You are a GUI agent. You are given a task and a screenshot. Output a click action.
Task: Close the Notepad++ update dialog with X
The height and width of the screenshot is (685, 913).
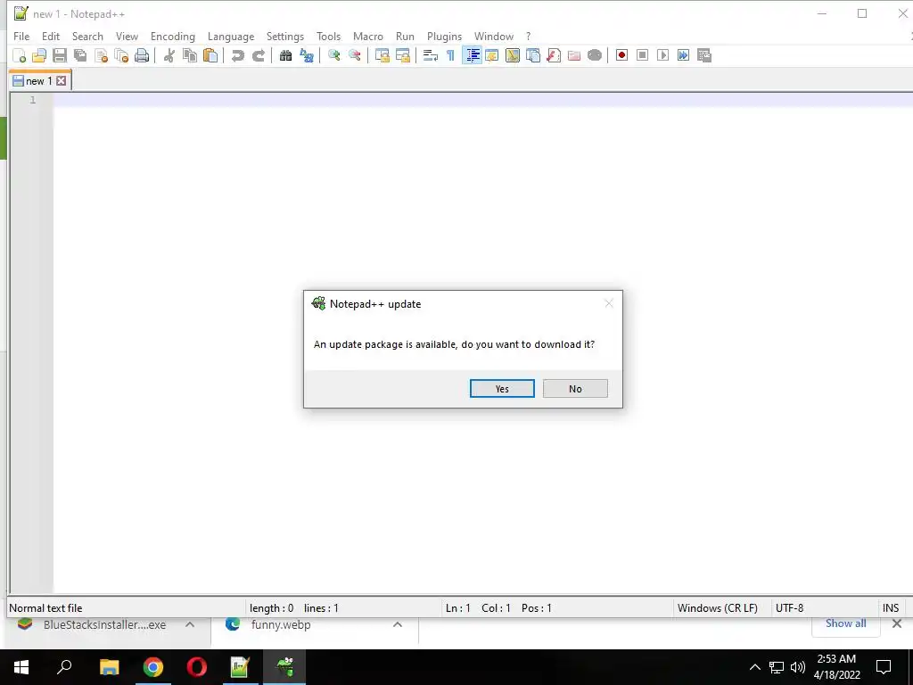[608, 303]
